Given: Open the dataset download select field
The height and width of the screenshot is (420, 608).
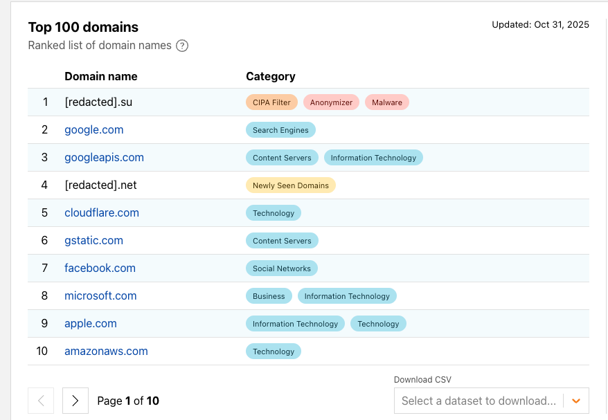Looking at the screenshot, I should 479,401.
